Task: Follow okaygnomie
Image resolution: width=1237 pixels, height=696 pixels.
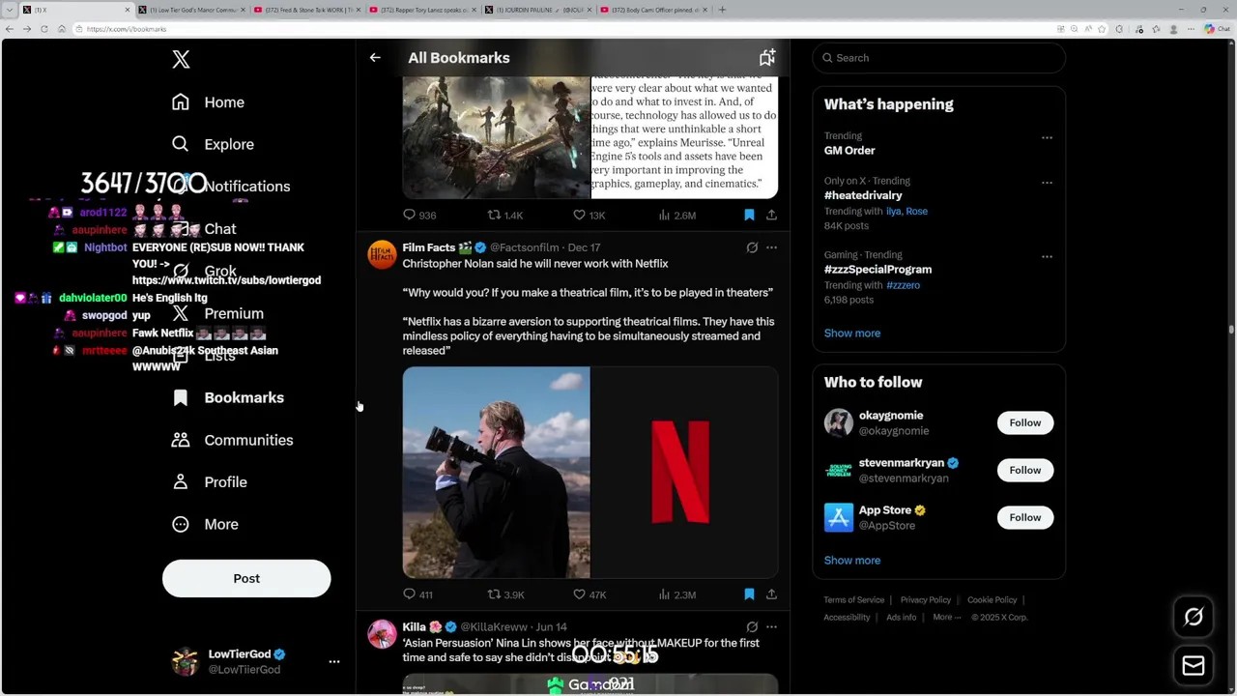Action: tap(1024, 422)
